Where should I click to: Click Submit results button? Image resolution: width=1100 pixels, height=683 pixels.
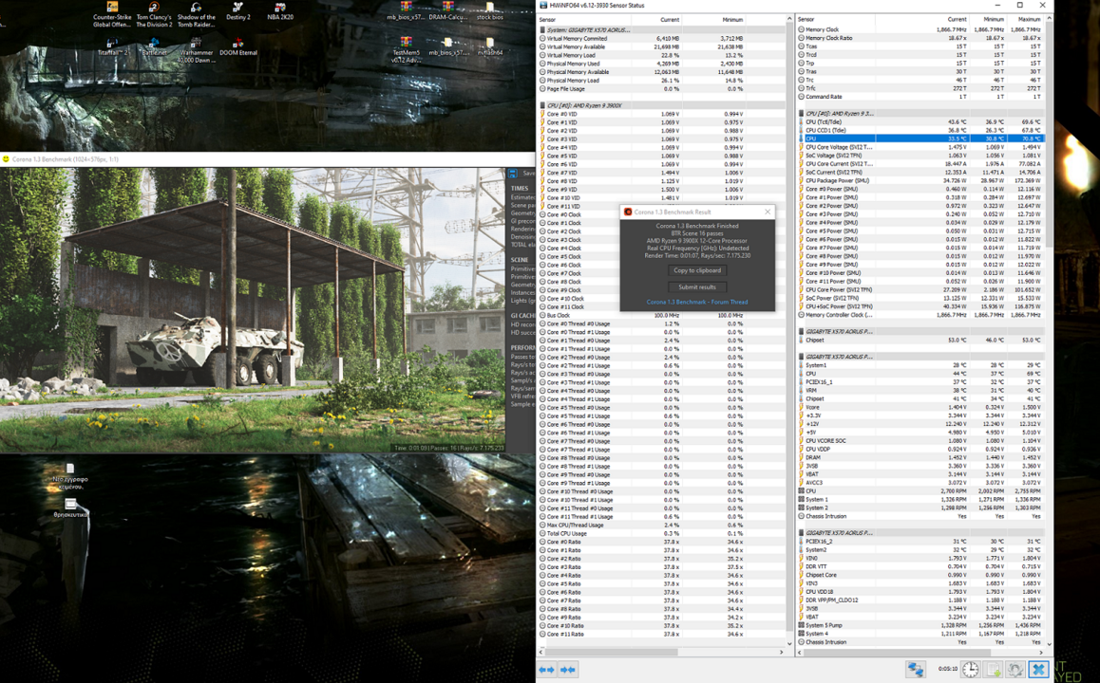click(696, 287)
